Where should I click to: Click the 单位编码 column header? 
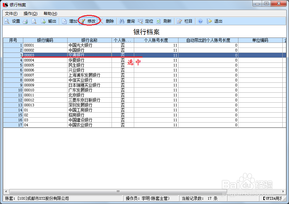tap(260, 40)
